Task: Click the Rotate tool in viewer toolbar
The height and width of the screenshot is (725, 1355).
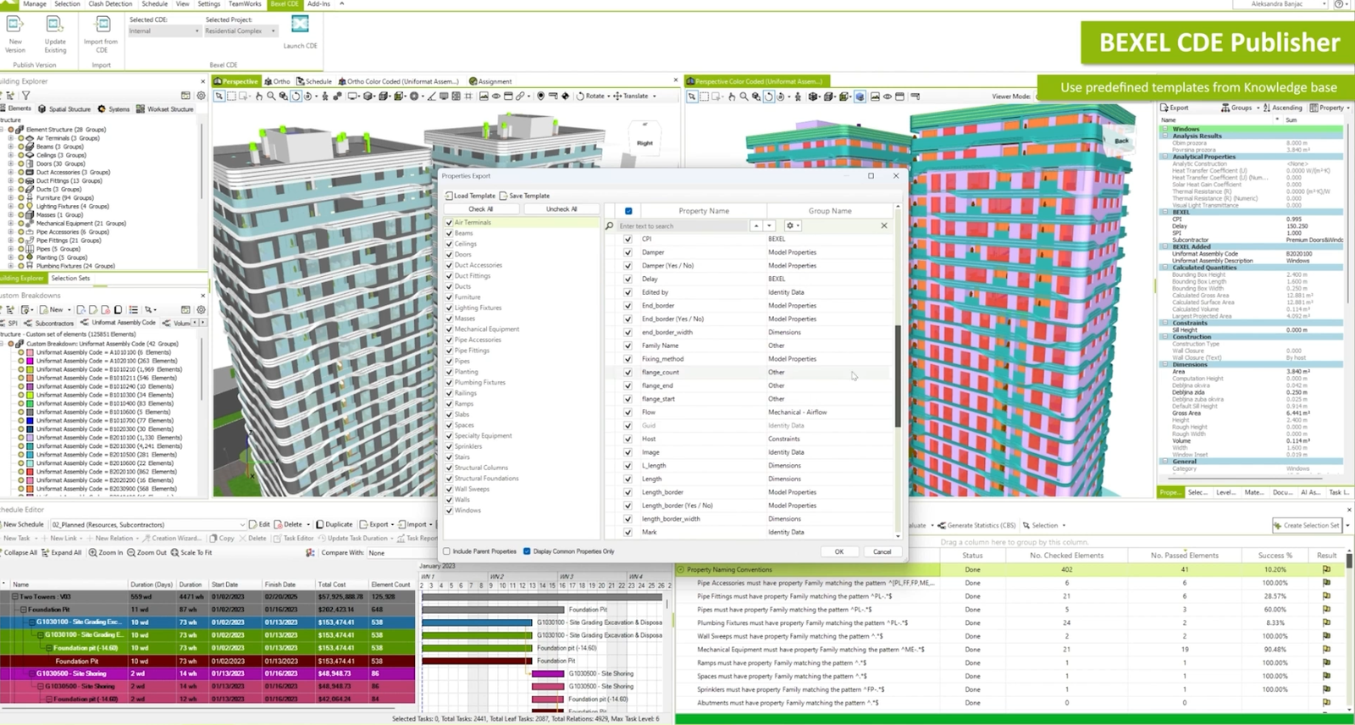Action: point(590,97)
